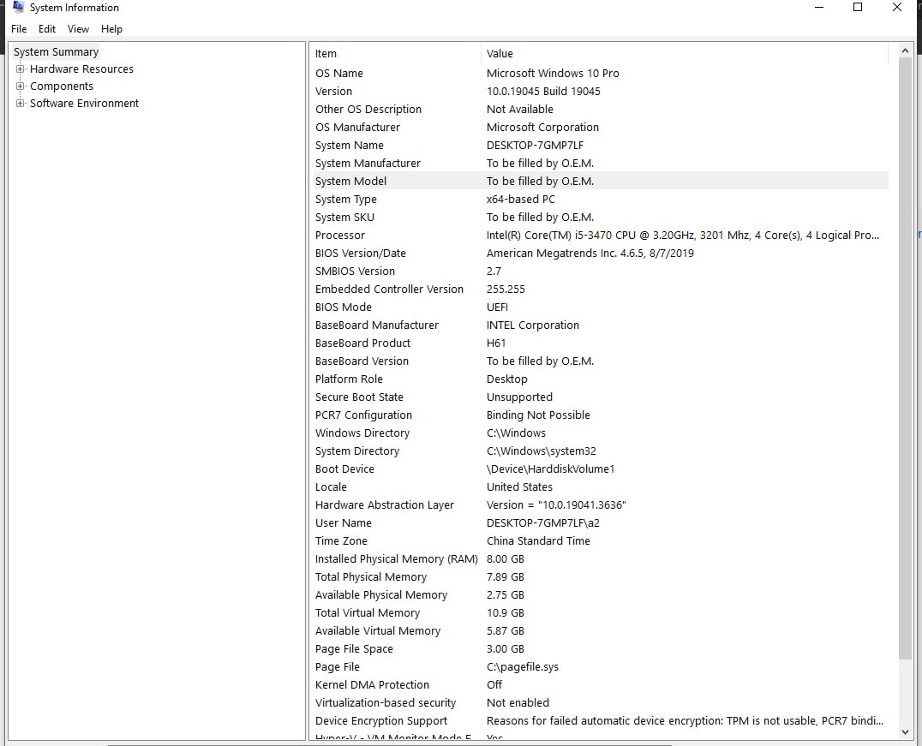This screenshot has height=746, width=922.
Task: Select the Time Zone row
Action: (x=599, y=540)
